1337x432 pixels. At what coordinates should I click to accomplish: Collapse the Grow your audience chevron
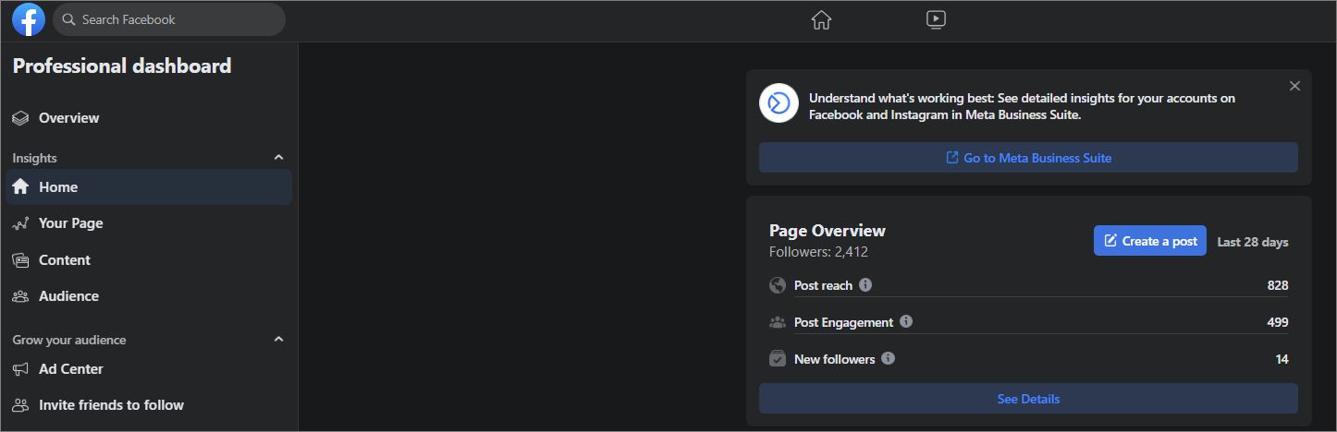point(279,340)
